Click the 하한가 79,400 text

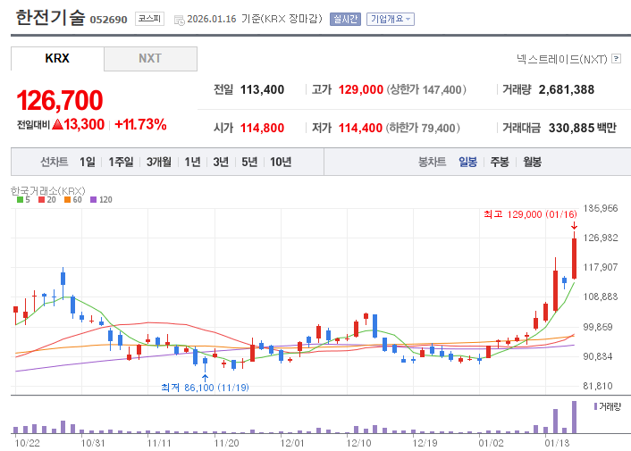click(423, 128)
